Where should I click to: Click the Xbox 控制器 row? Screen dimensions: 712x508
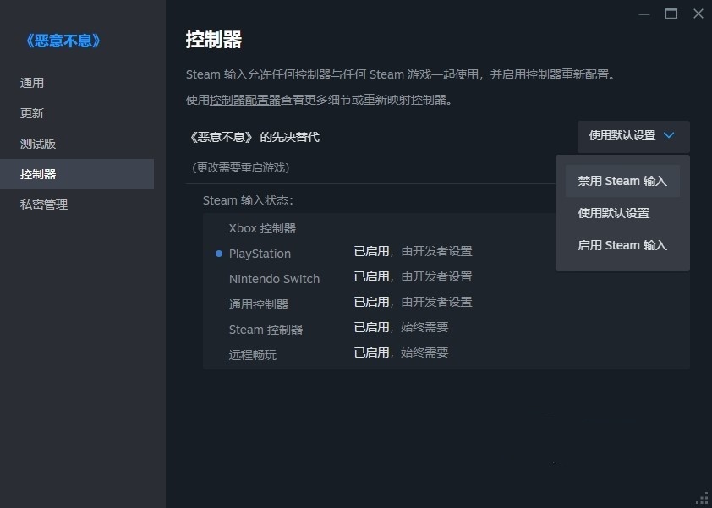click(263, 227)
